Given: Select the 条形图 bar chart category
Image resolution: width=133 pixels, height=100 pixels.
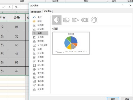Looking at the screenshot, I should 40,37.
